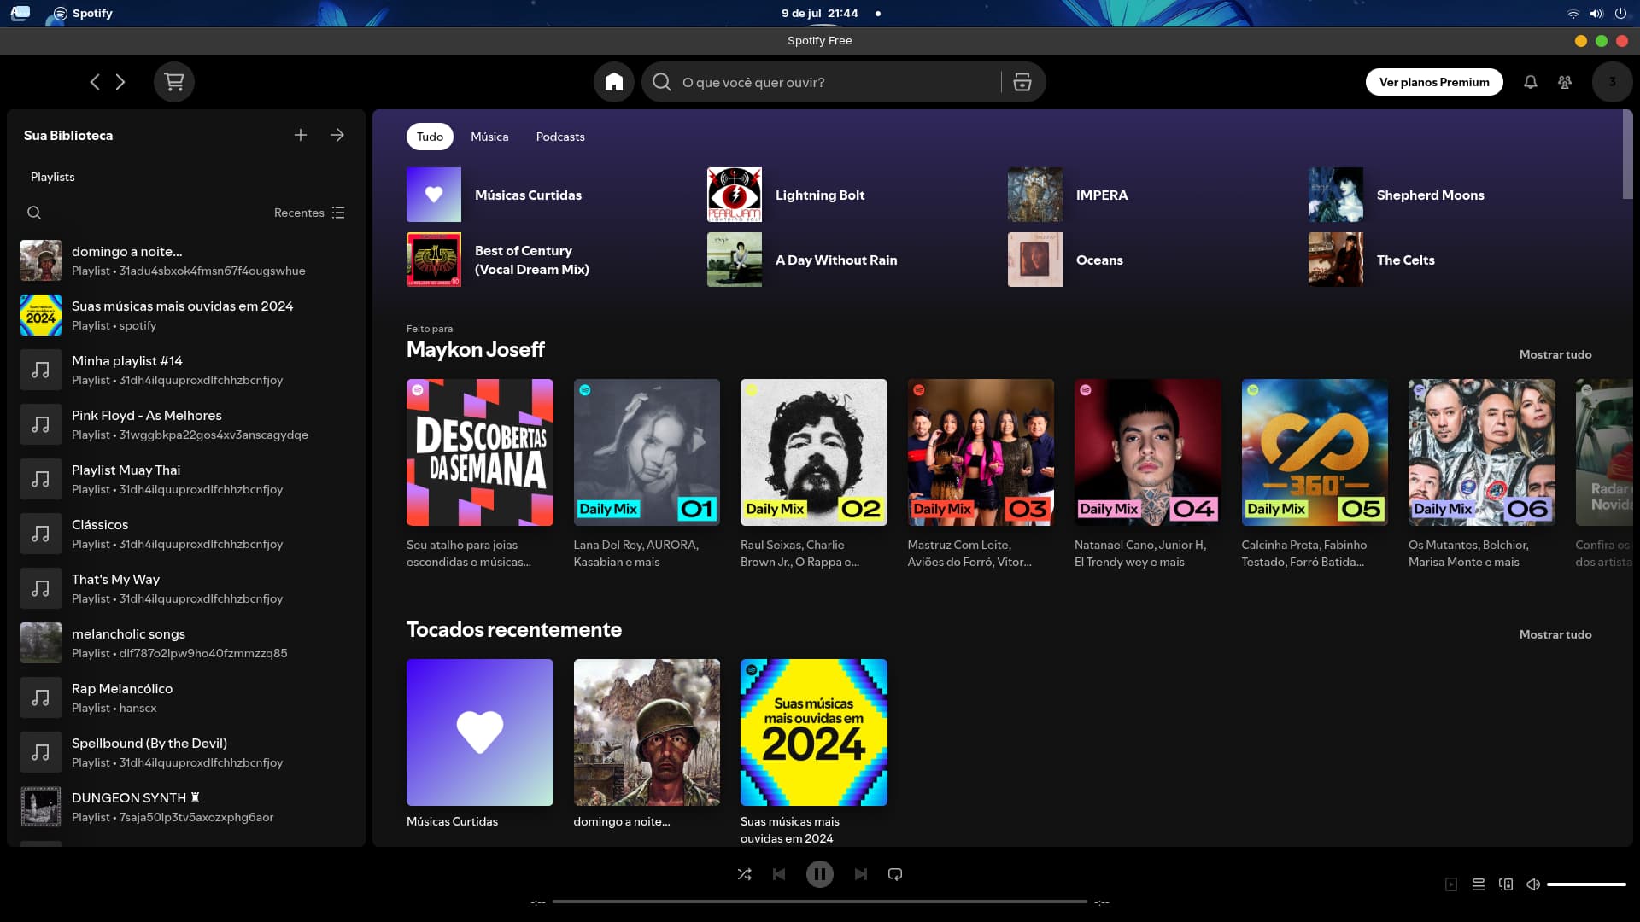The image size is (1640, 922).
Task: Search within Sua Biblioteca
Action: tap(34, 213)
